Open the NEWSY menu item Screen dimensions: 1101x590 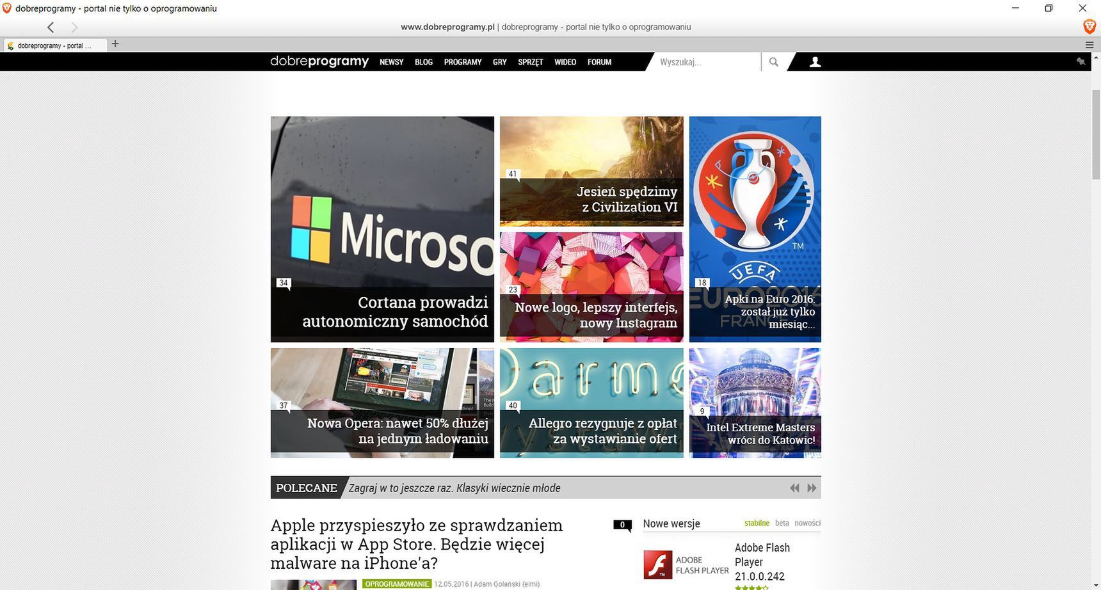pos(391,62)
